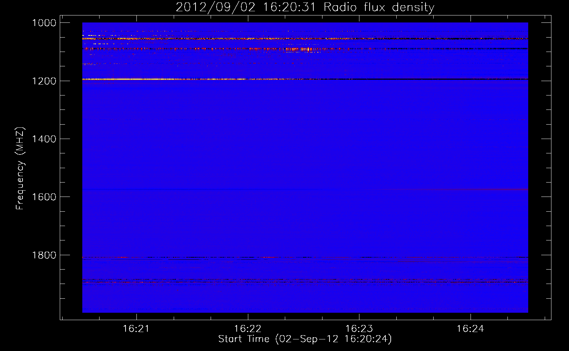Click the '1400' frequency axis label
The image size is (569, 351).
click(44, 139)
